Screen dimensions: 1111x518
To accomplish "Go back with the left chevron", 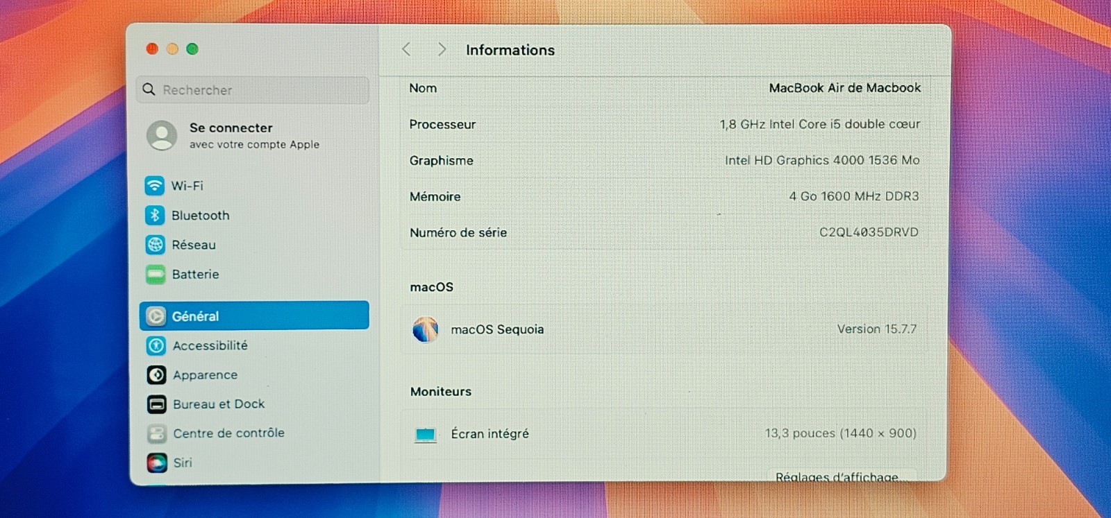I will [406, 49].
